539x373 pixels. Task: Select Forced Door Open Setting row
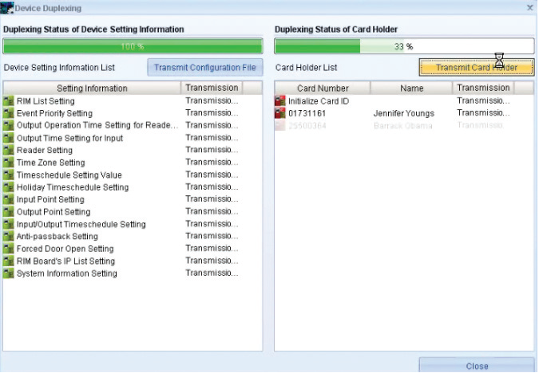(x=65, y=249)
